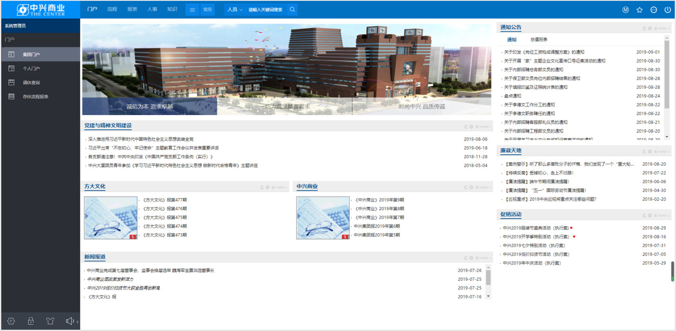Image resolution: width=676 pixels, height=331 pixels.
Task: Click the shirt skin icon at sidebar bottom
Action: [50, 321]
